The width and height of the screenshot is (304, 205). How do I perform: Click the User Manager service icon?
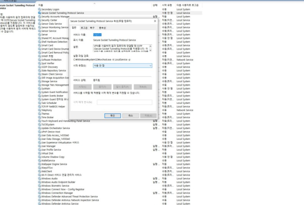(40, 146)
